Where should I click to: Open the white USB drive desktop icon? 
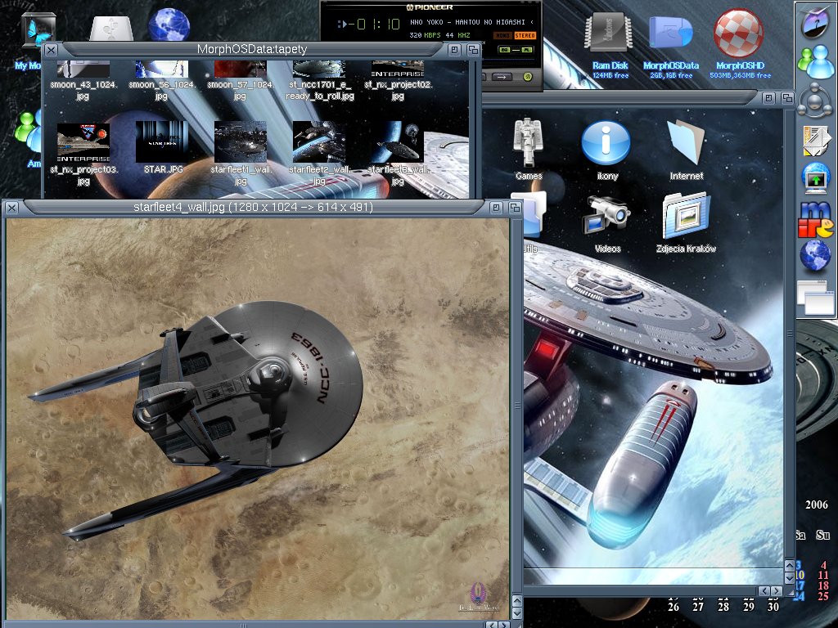(111, 29)
